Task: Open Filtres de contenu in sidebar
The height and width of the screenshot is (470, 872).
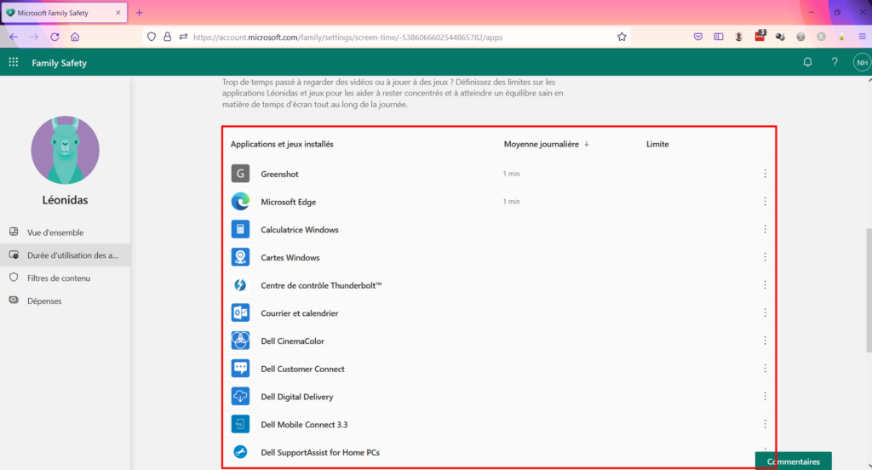Action: pyautogui.click(x=65, y=278)
